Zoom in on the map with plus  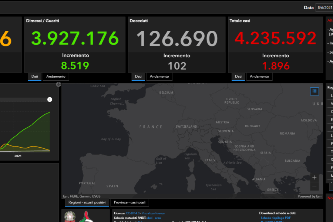click(314, 178)
